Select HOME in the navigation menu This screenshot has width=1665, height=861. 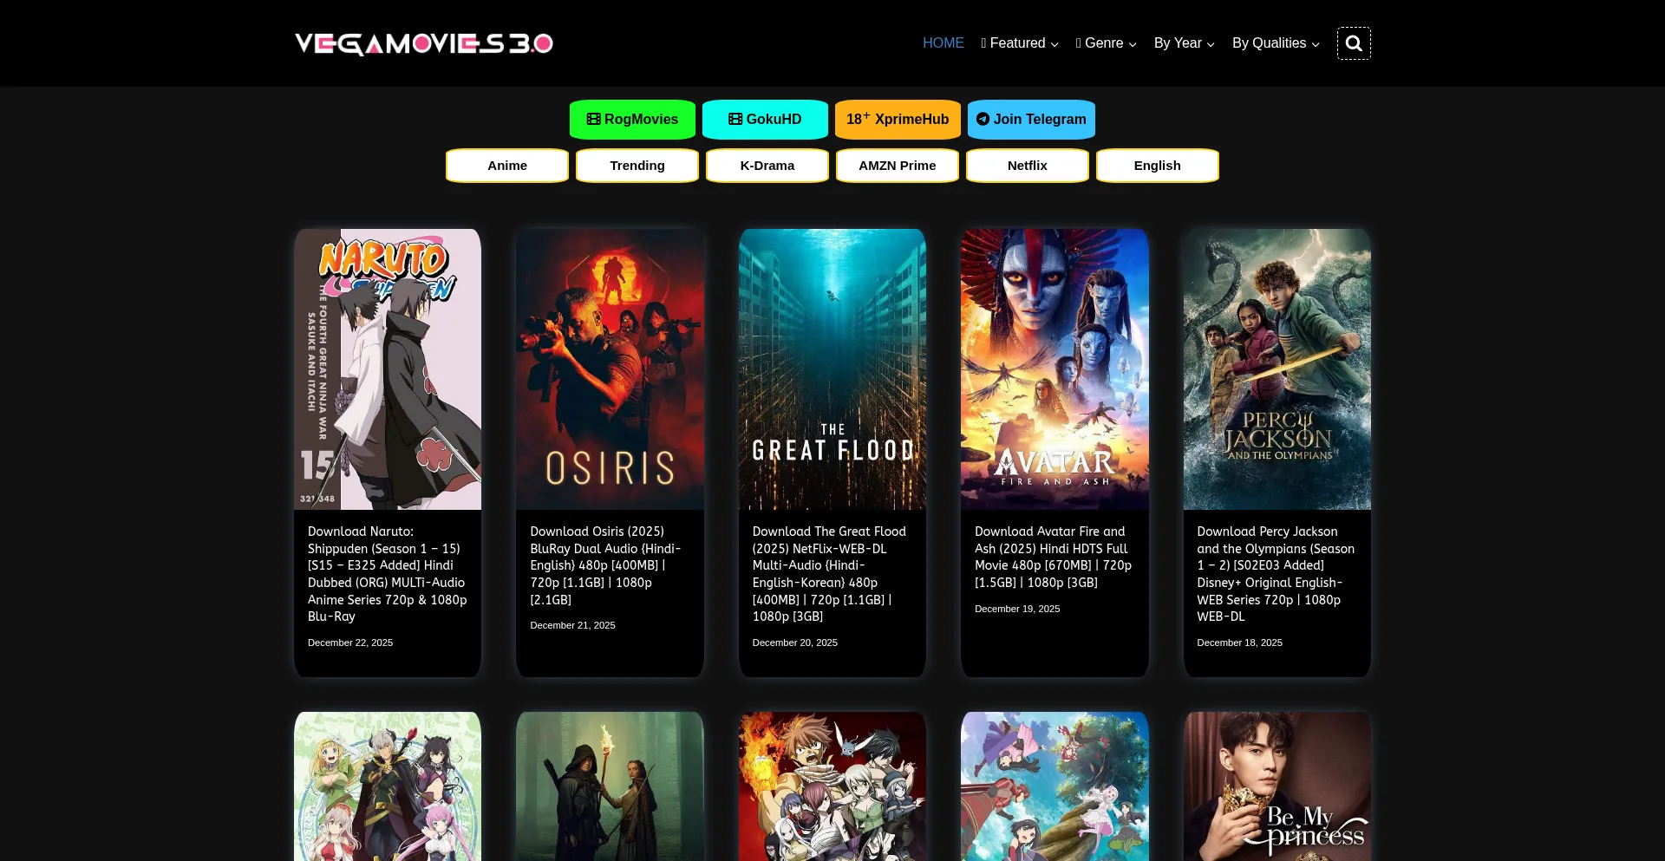point(943,42)
